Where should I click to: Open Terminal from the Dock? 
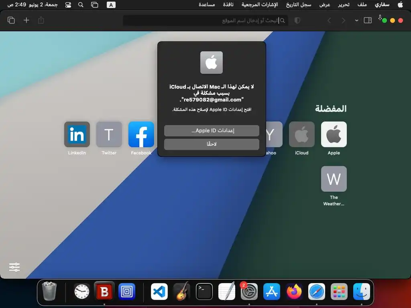pos(204,292)
